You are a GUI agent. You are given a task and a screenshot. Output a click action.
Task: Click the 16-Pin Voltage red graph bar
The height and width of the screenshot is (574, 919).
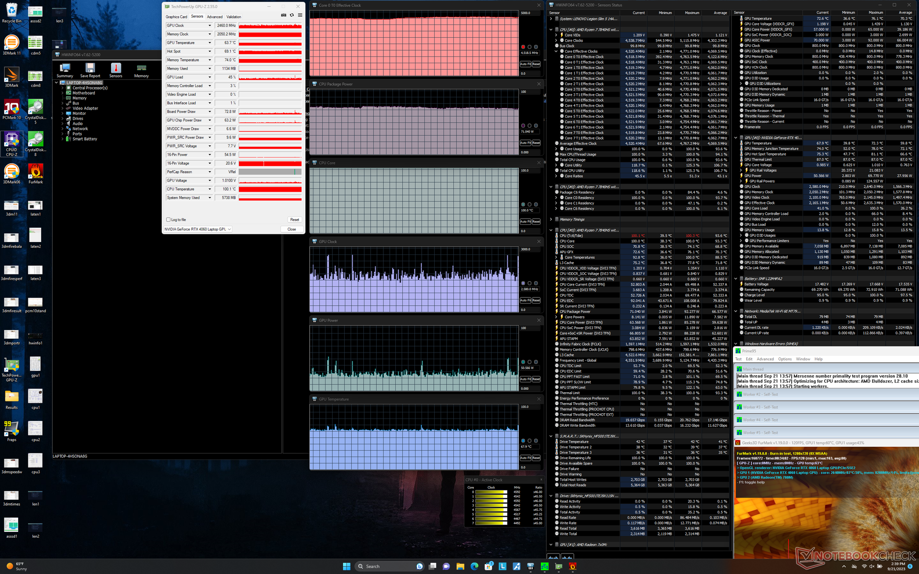pyautogui.click(x=270, y=163)
